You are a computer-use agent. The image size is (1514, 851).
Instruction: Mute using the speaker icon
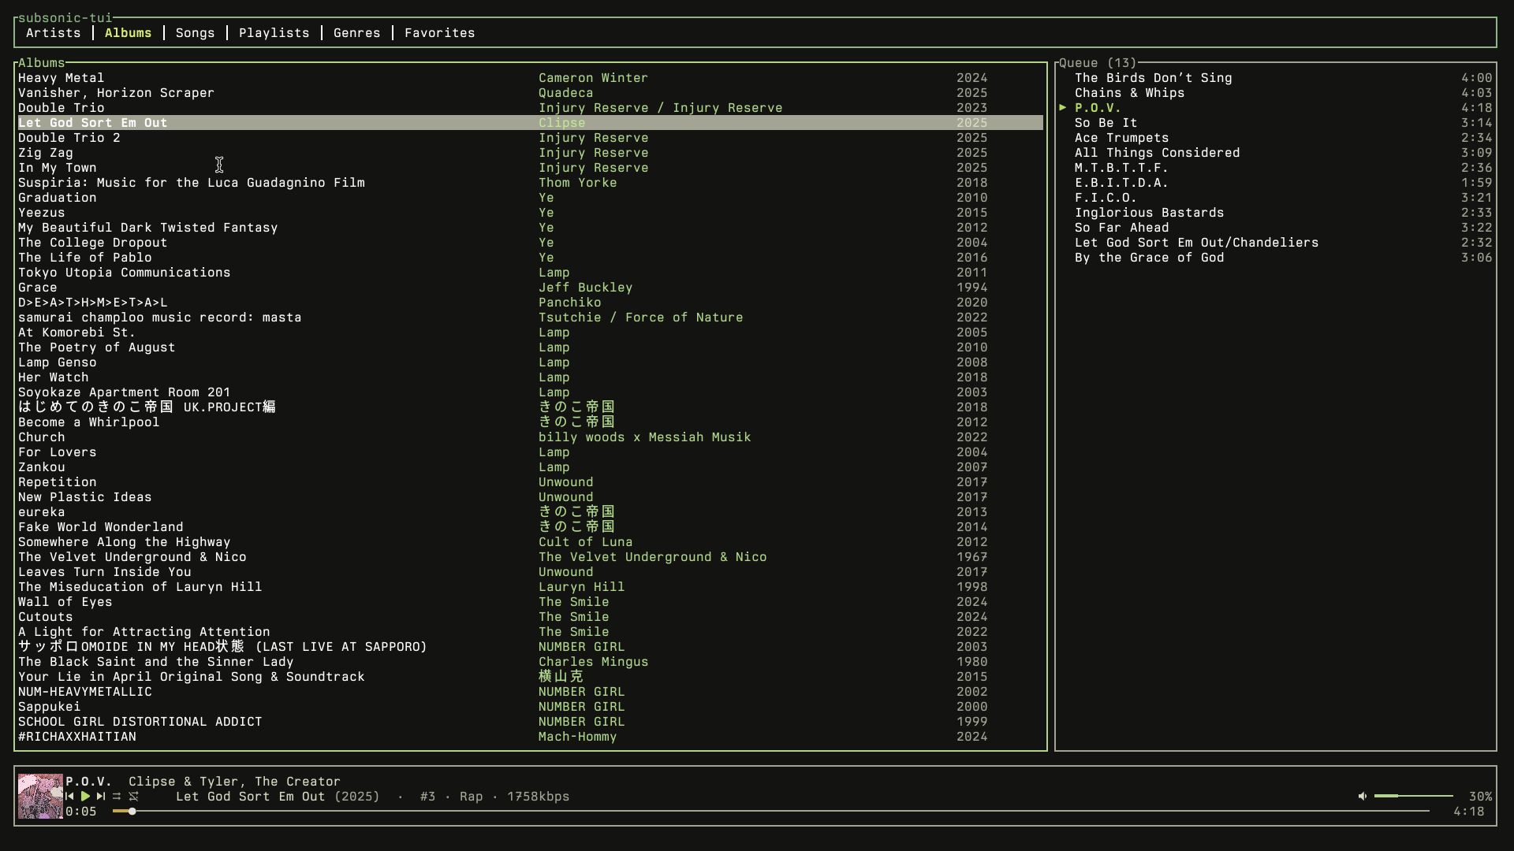click(x=1362, y=797)
